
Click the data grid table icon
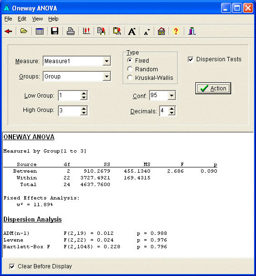click(x=40, y=32)
